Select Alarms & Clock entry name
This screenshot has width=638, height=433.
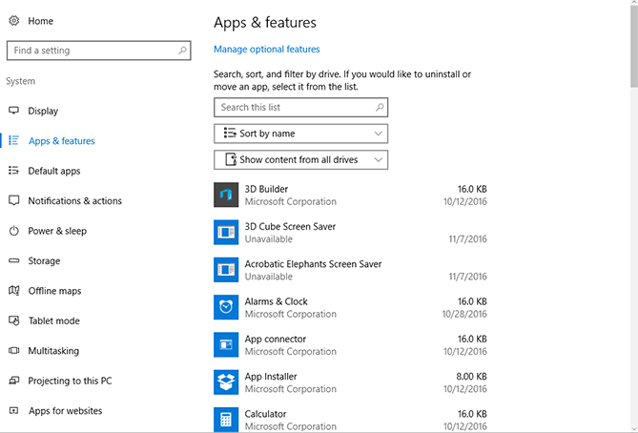point(276,301)
